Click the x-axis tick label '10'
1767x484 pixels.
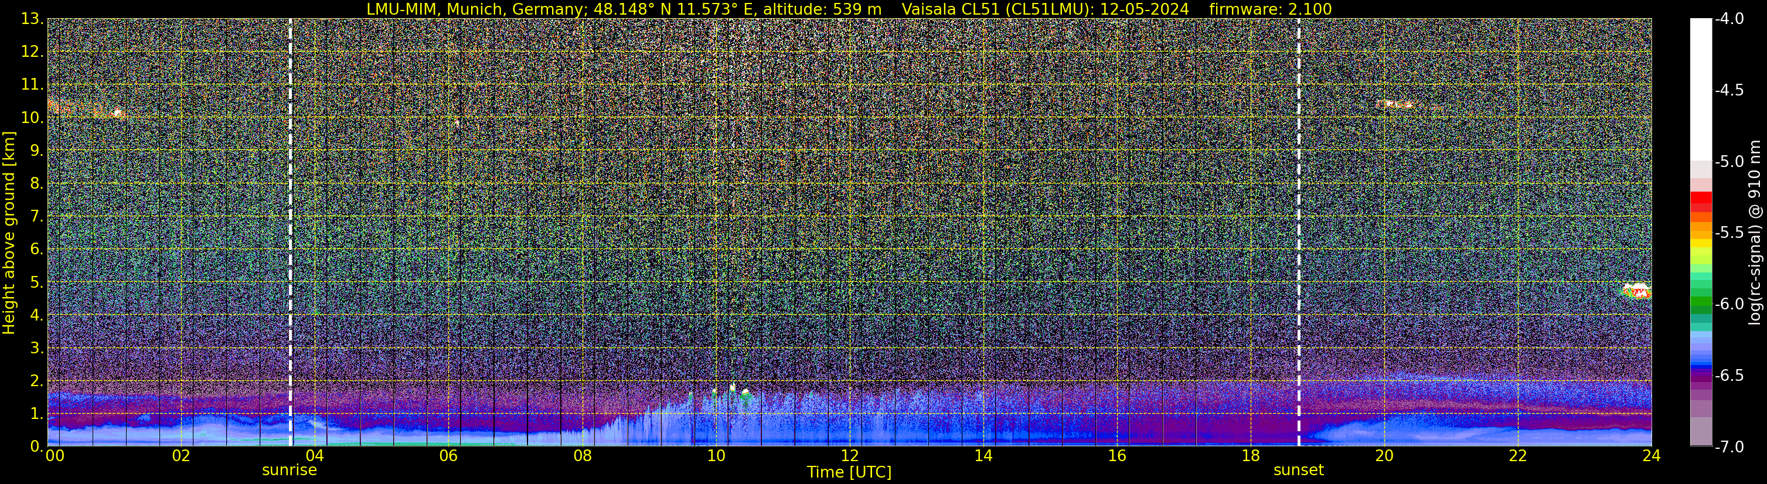(x=716, y=456)
